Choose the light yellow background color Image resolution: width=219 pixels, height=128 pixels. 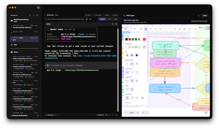(x=139, y=47)
